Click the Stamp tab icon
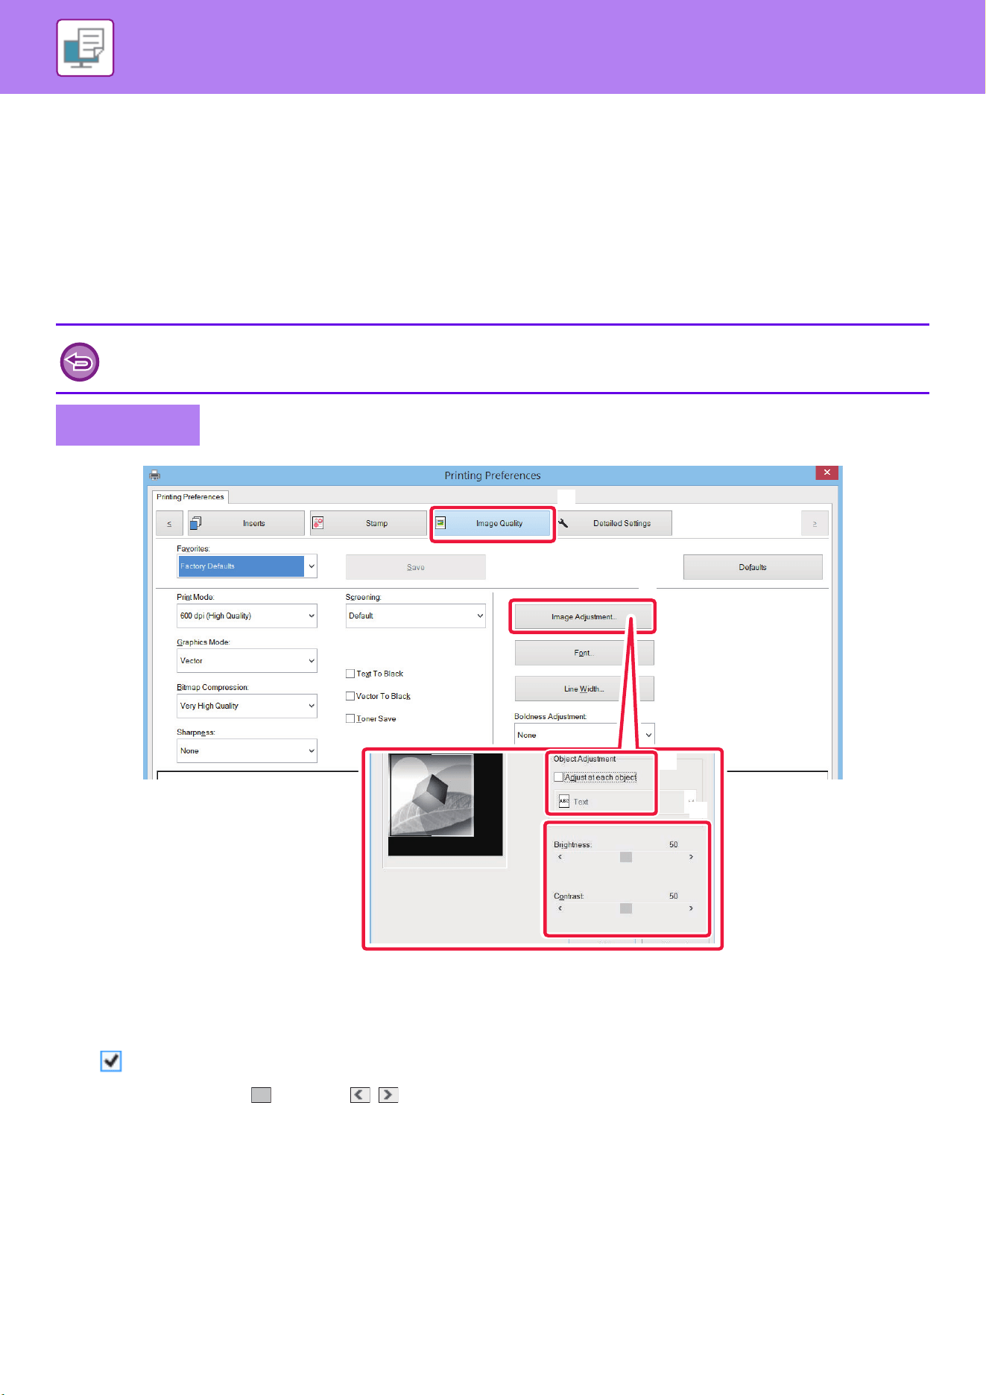This screenshot has width=986, height=1395. [317, 523]
